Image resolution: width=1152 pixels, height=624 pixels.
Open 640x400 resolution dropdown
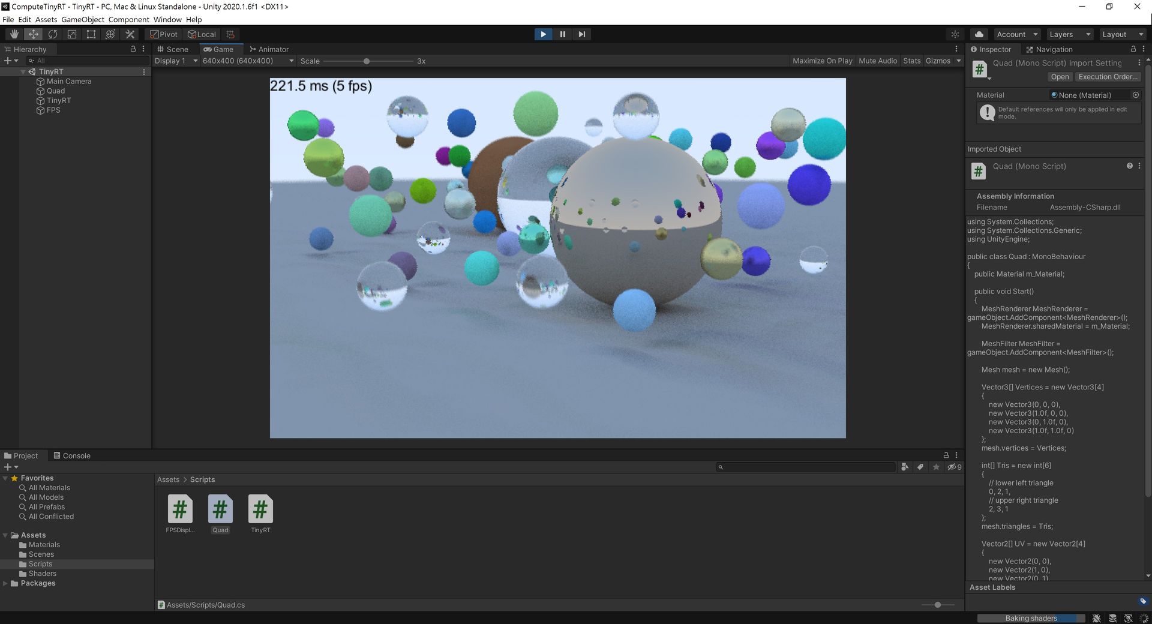(248, 61)
